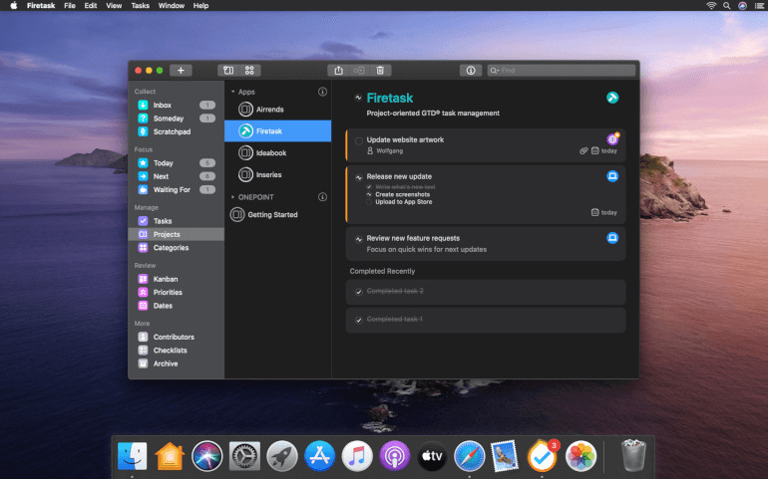Click the attachment paperclip on Update website artwork

583,150
